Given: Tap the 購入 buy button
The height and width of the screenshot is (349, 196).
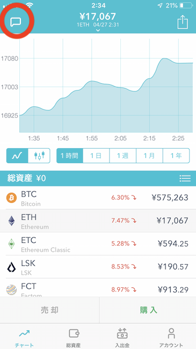Looking at the screenshot, I should click(x=148, y=310).
